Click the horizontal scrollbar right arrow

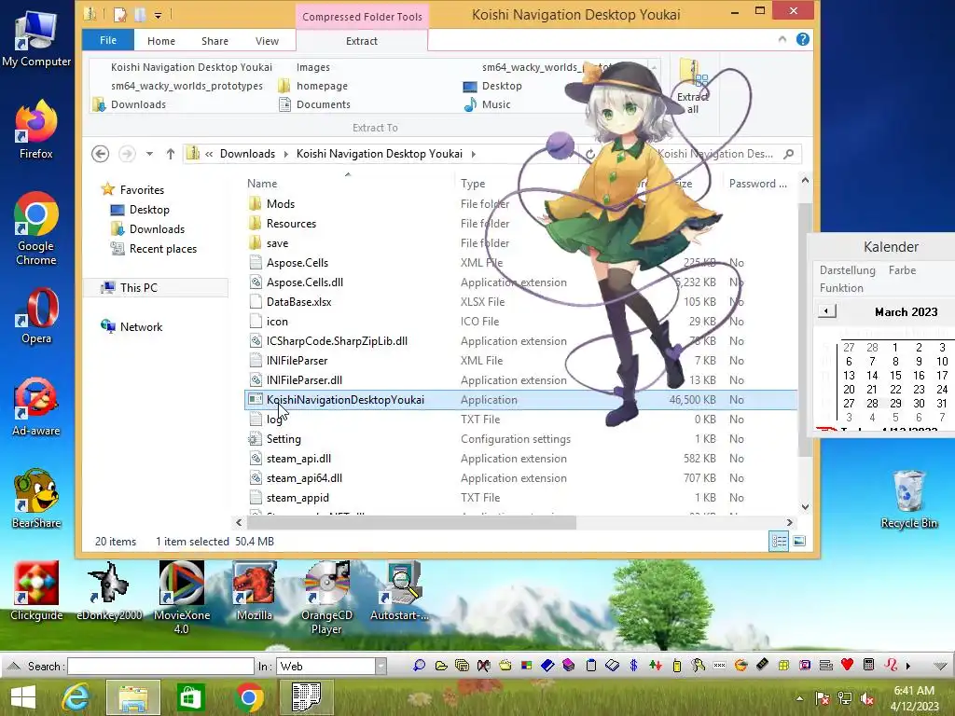789,522
